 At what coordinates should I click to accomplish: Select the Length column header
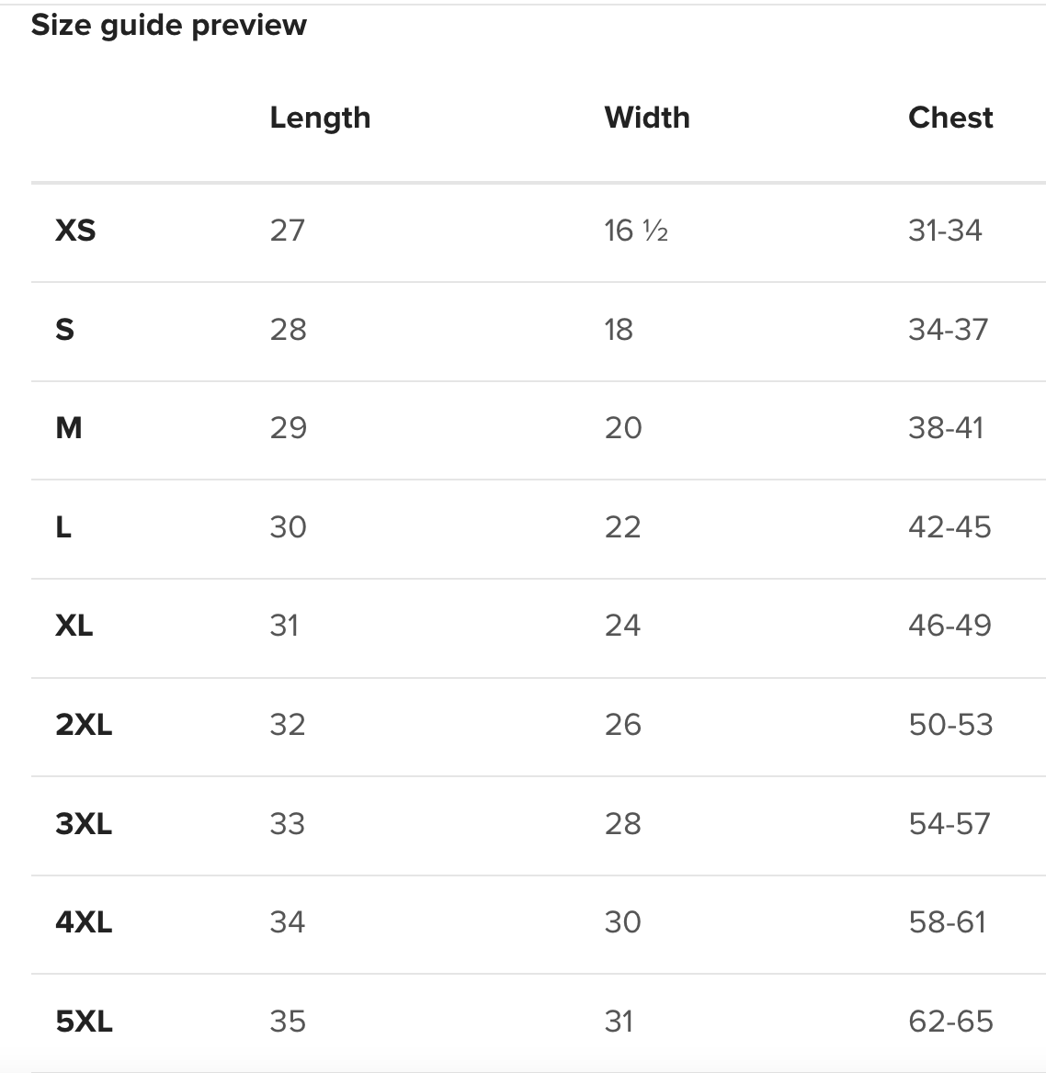pos(320,118)
